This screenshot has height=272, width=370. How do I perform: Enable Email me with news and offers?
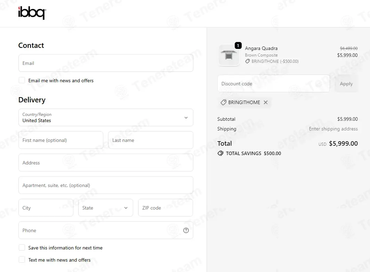[x=22, y=80]
